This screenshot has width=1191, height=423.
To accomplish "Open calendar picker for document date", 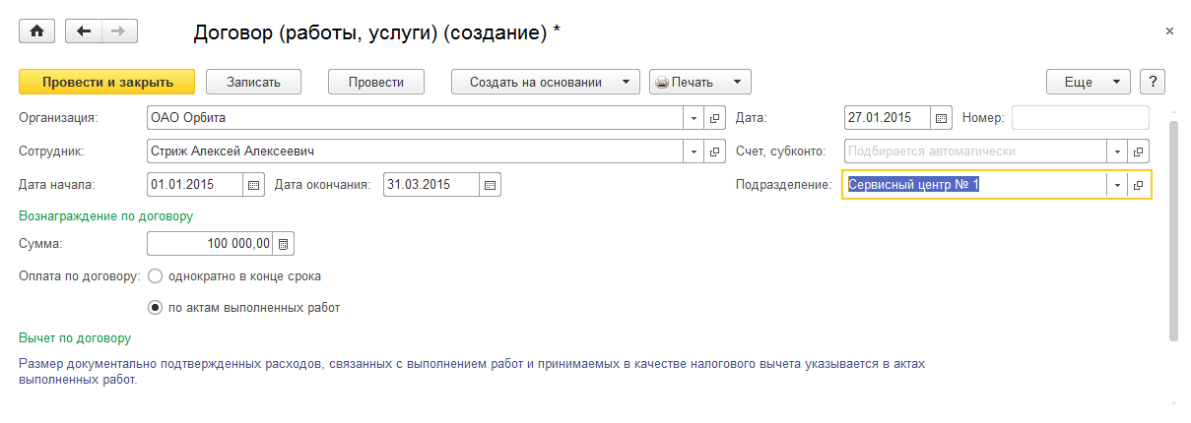I will pos(942,118).
